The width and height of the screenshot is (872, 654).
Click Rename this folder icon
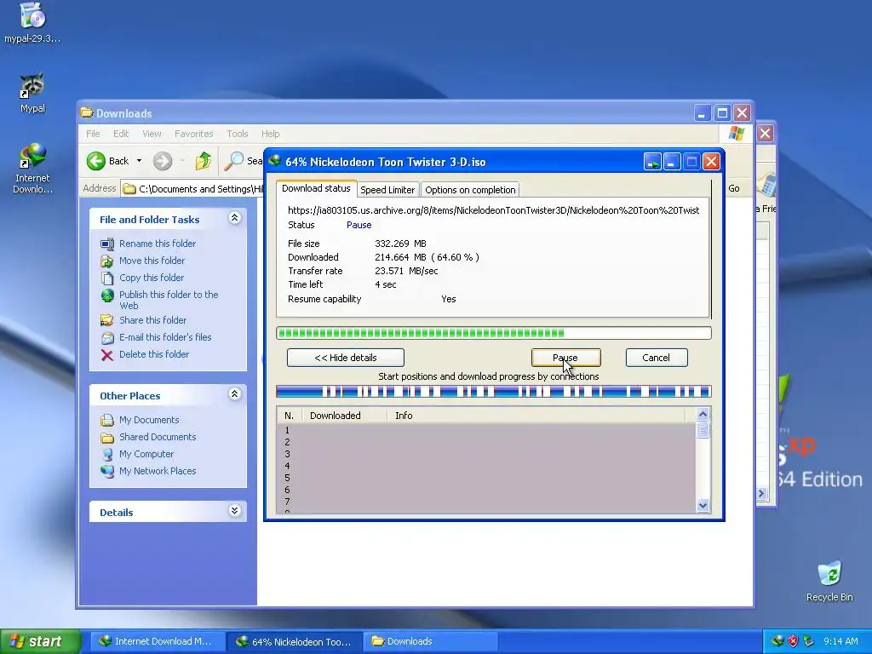pyautogui.click(x=106, y=244)
